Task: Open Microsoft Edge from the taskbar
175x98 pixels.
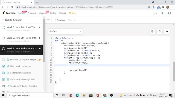Action: pos(77,95)
